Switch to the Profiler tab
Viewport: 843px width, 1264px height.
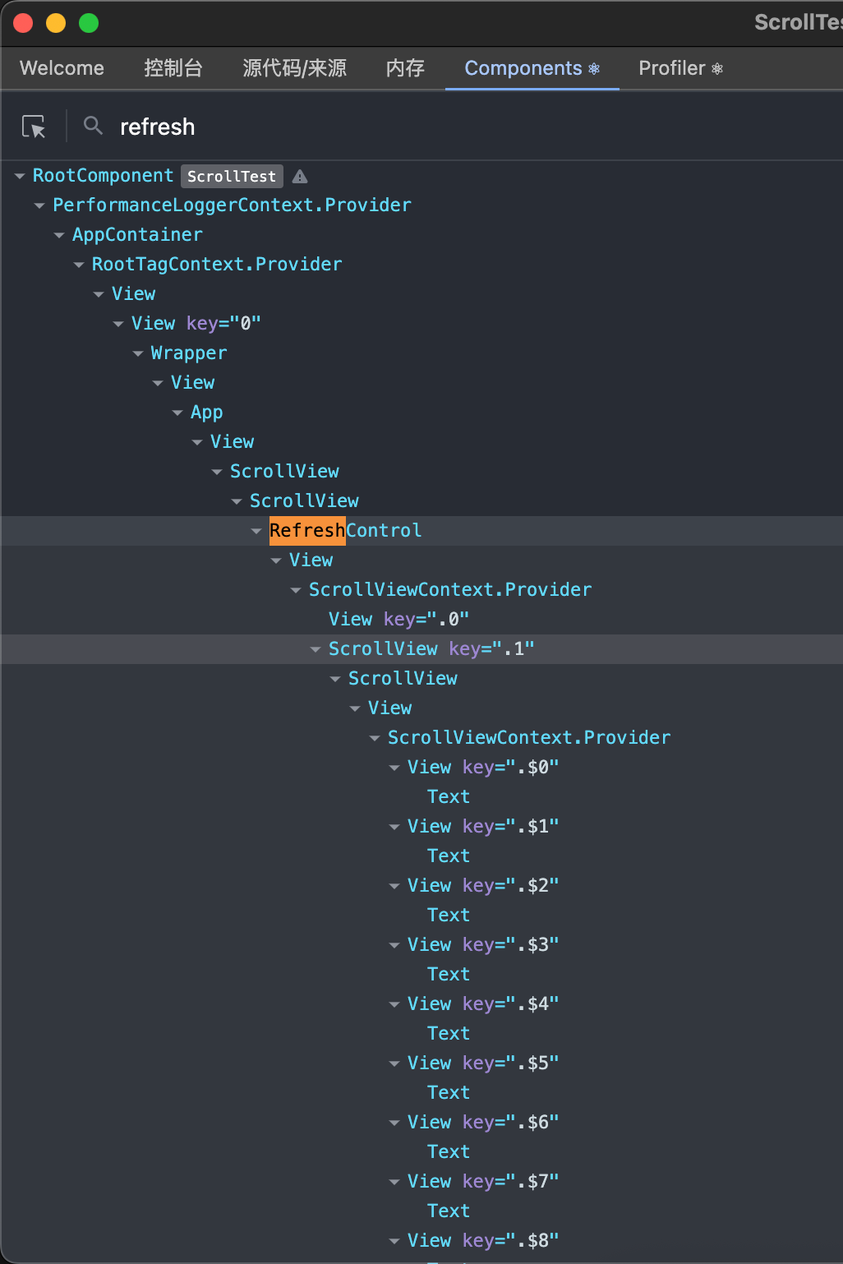(680, 68)
